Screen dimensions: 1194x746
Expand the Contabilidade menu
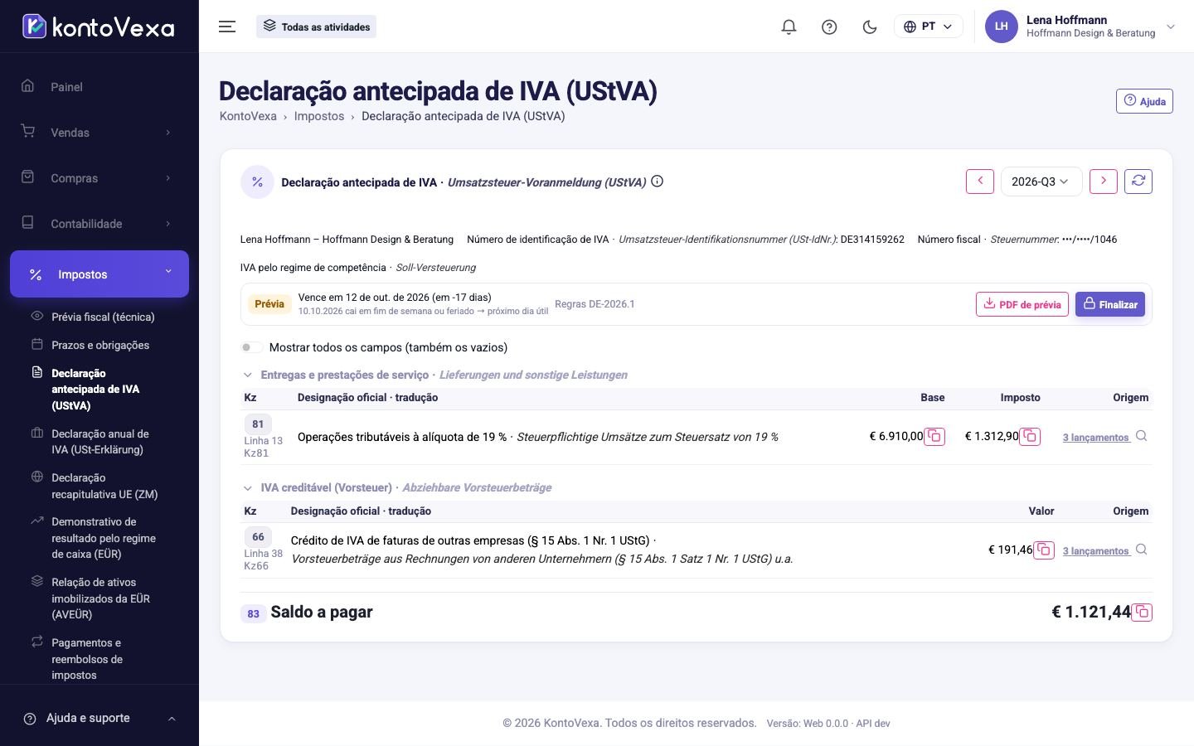click(x=99, y=224)
